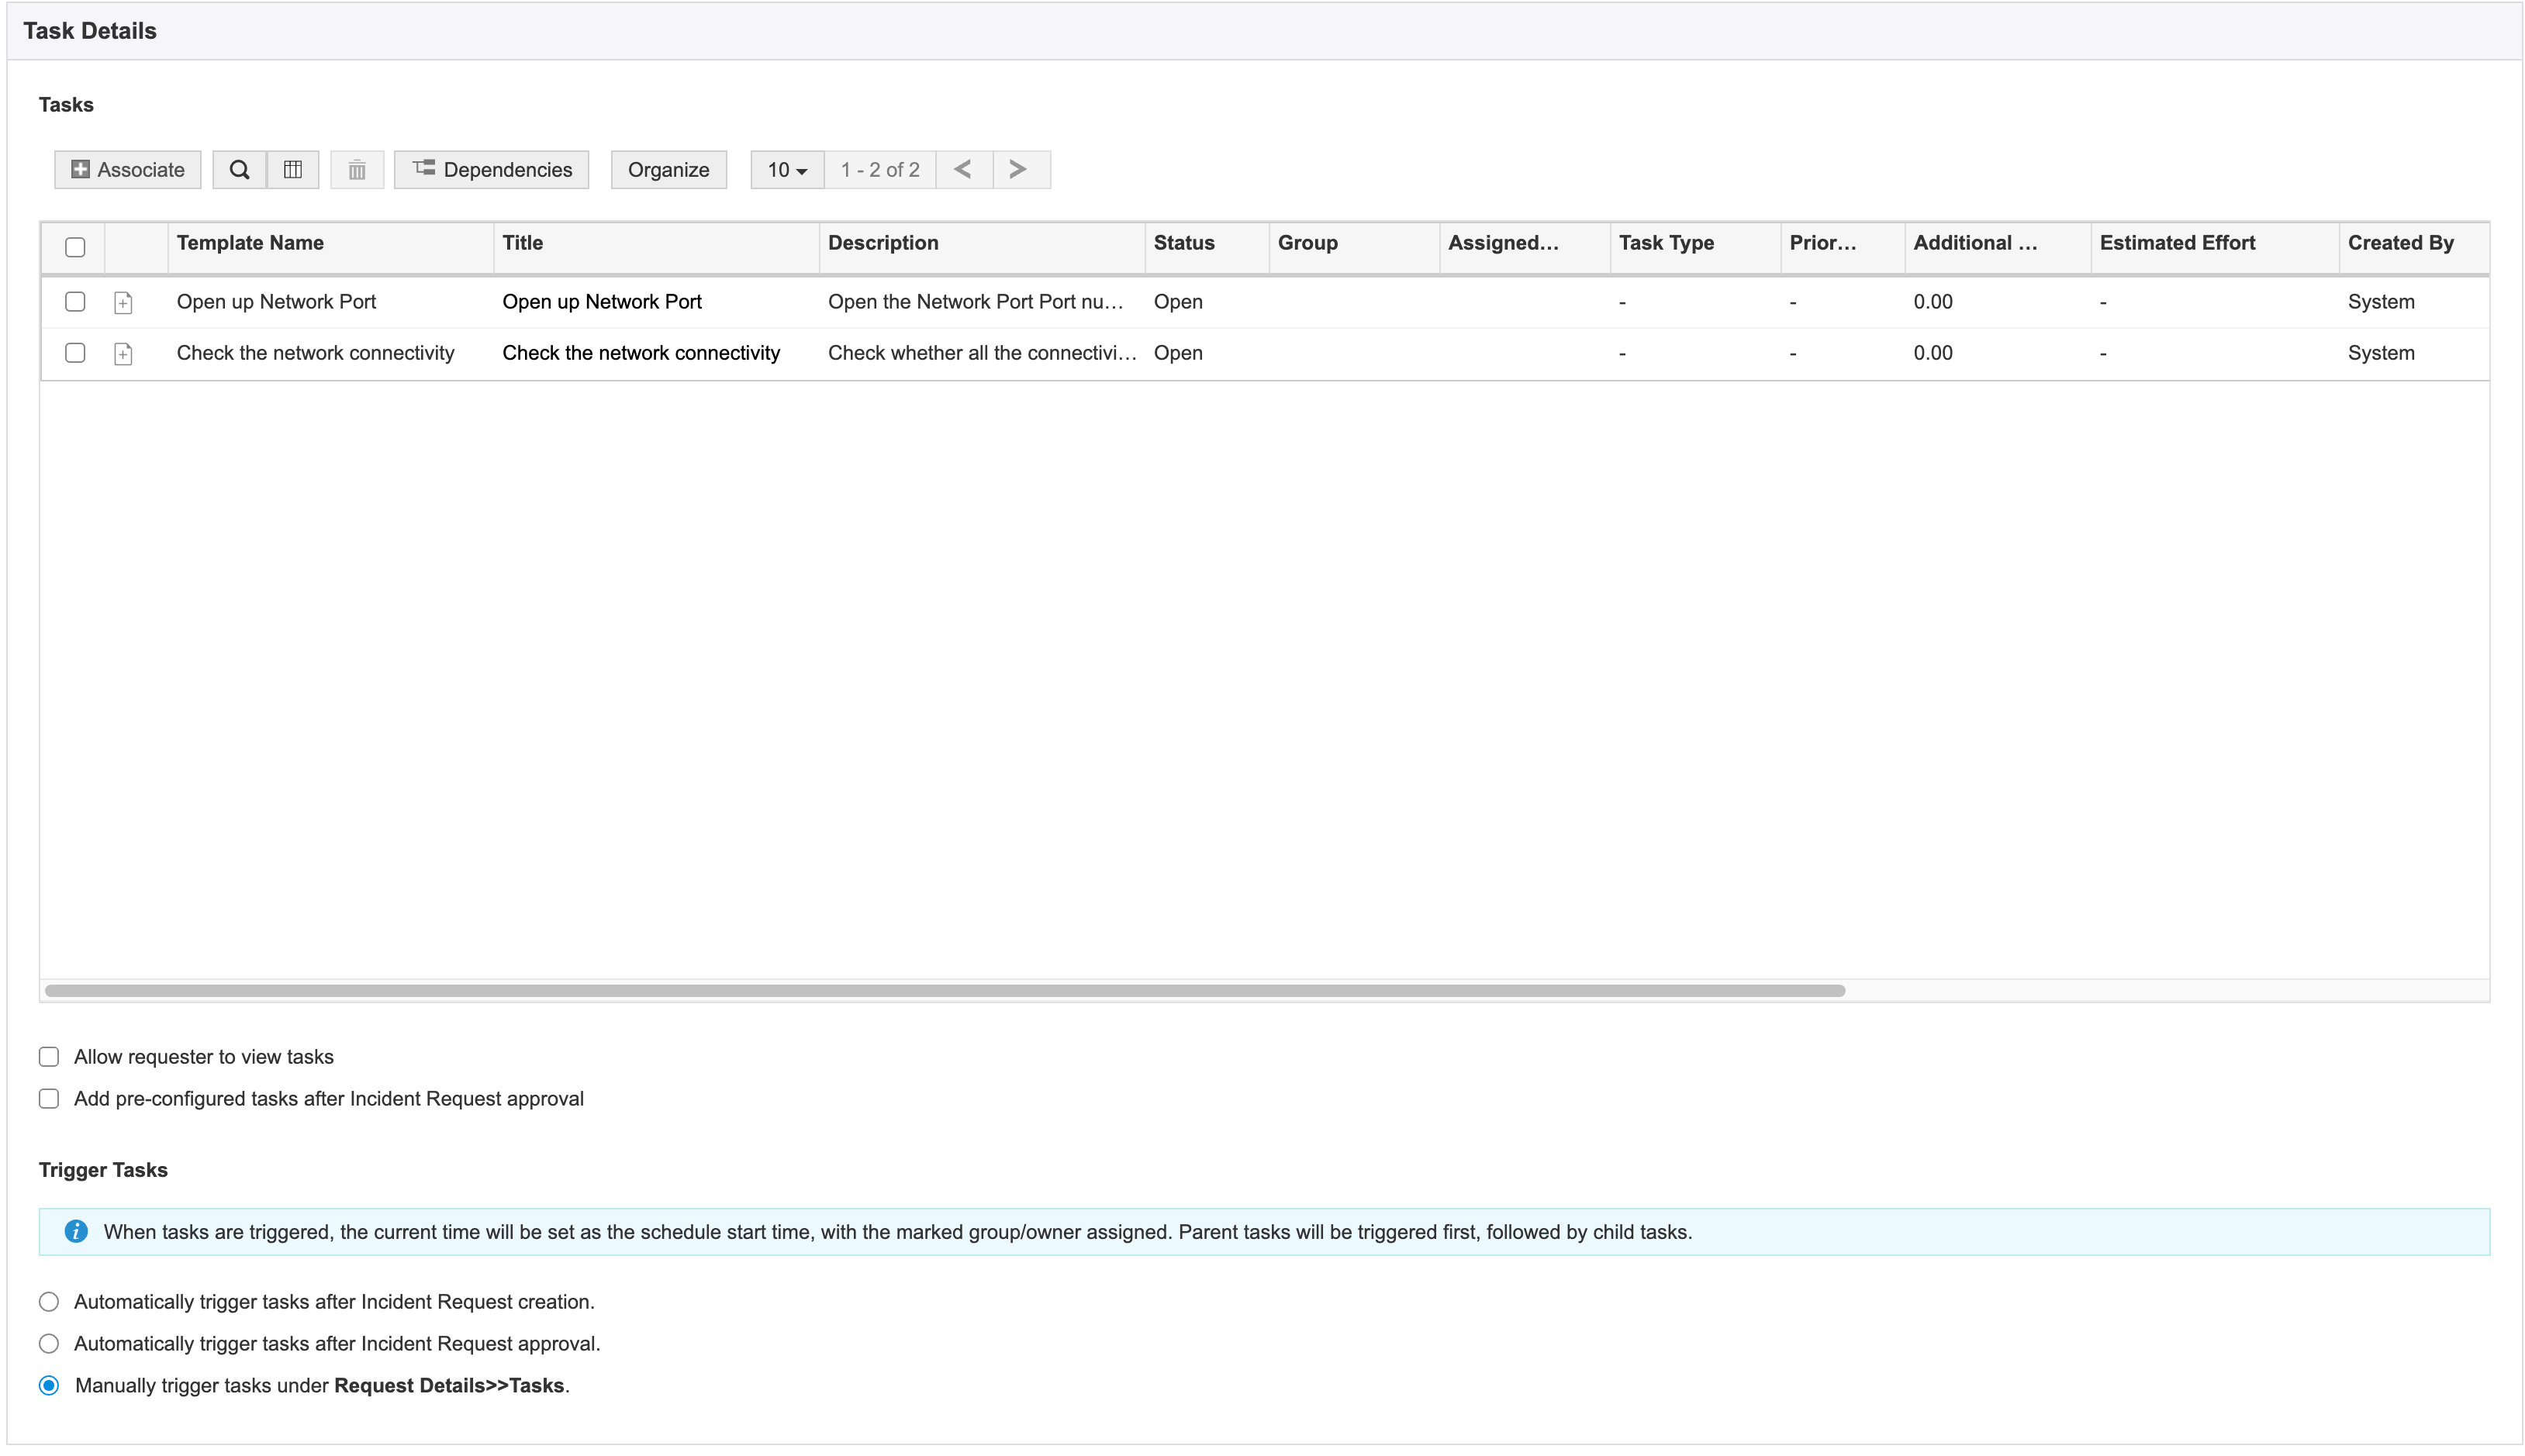Open the column chooser icon
This screenshot has height=1456, width=2525.
293,170
